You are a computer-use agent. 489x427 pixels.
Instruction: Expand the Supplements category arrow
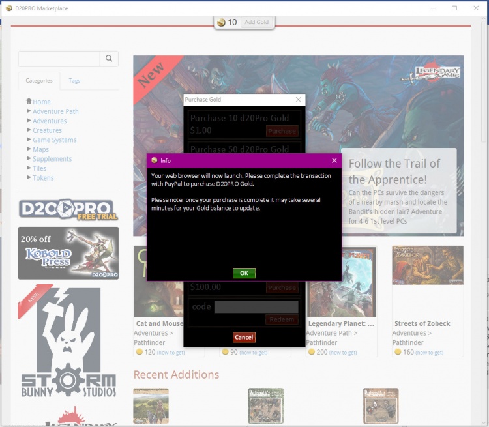29,158
